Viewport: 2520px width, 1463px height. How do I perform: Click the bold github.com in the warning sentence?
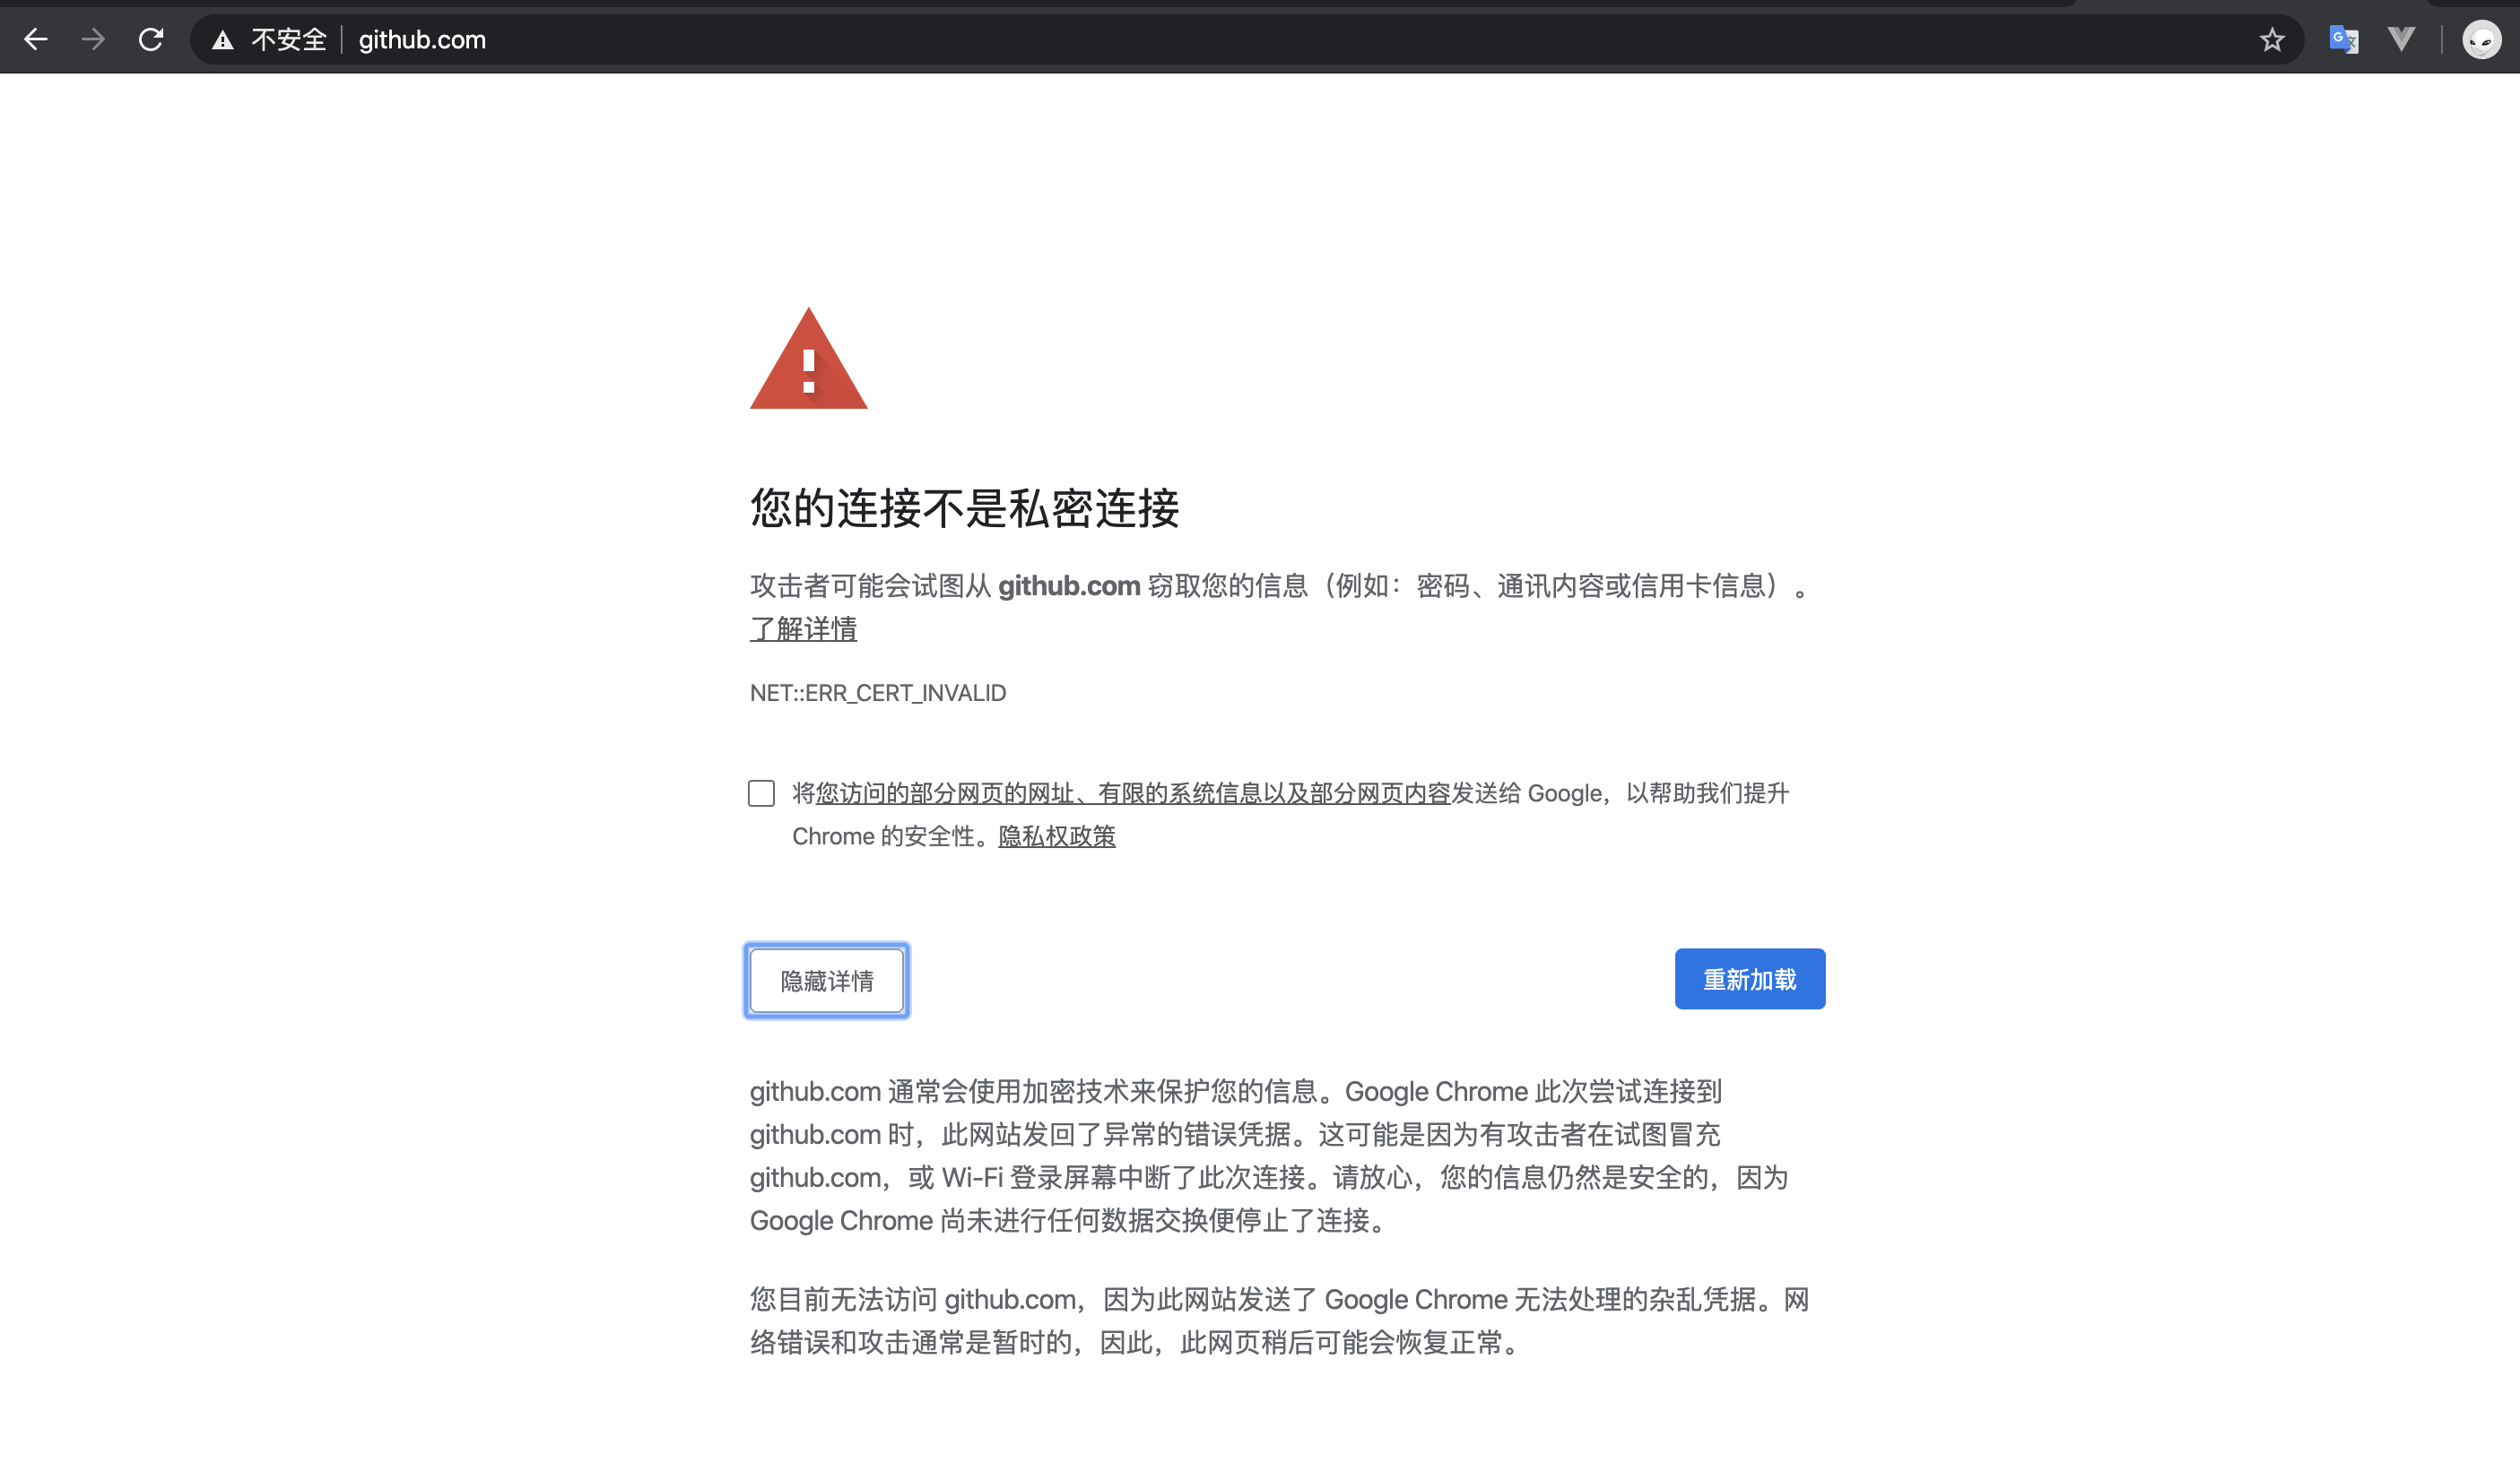coord(1068,585)
